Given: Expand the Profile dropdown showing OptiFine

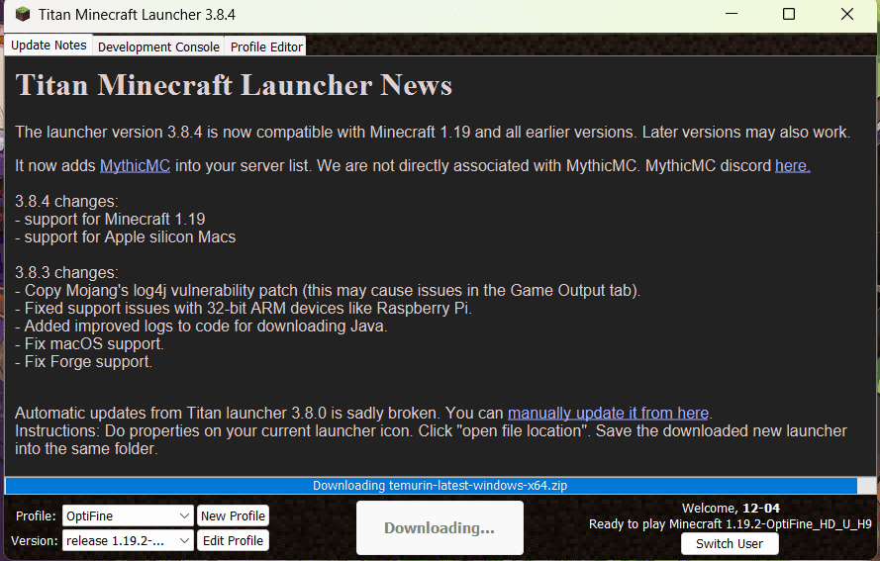Looking at the screenshot, I should (x=128, y=516).
